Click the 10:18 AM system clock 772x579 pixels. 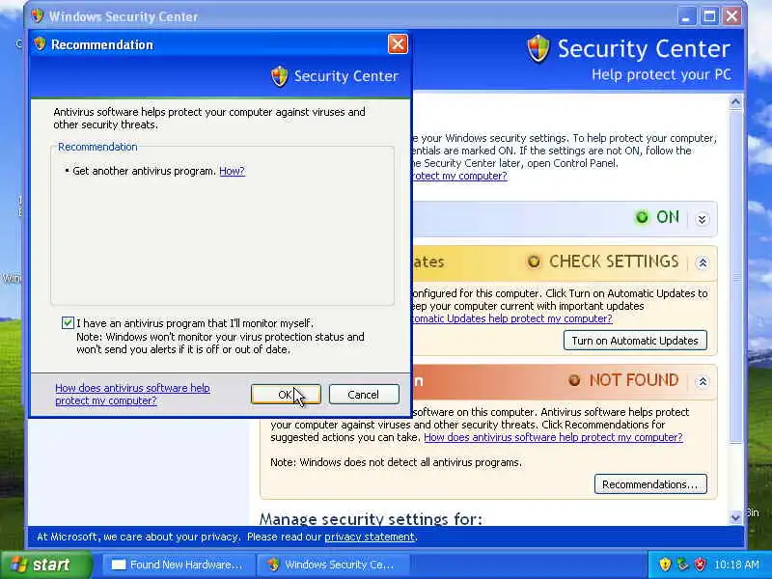point(736,565)
